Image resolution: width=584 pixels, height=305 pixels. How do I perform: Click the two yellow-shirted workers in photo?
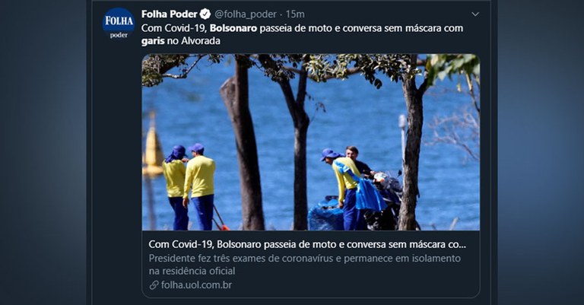pos(189,187)
